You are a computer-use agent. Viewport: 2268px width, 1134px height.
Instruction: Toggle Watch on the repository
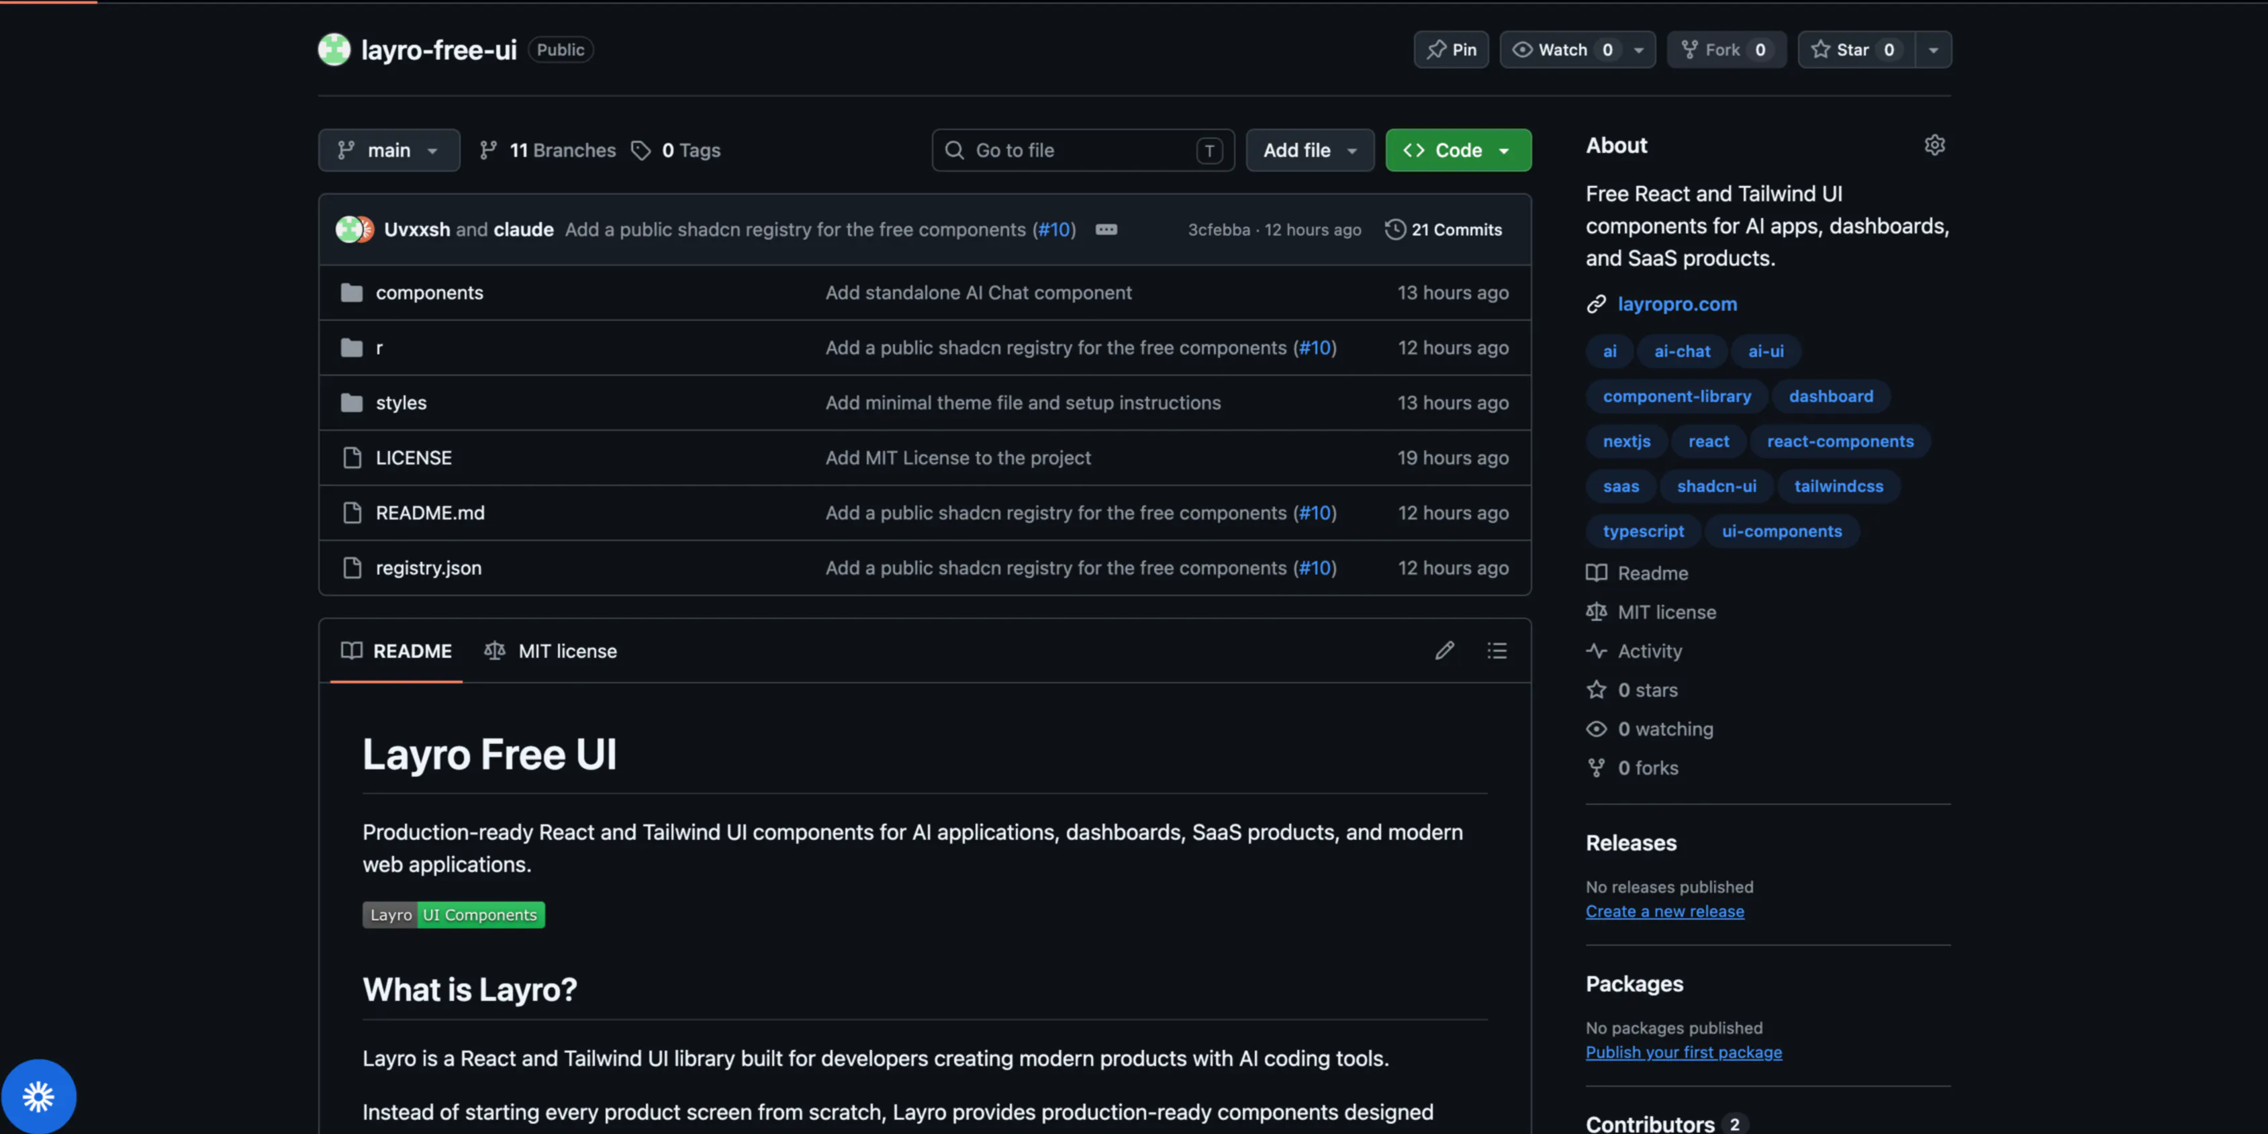(1562, 49)
